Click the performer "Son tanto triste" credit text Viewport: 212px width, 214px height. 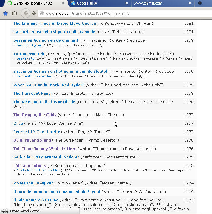[x=110, y=157]
